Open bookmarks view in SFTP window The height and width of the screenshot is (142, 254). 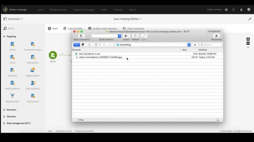pyautogui.click(x=83, y=45)
